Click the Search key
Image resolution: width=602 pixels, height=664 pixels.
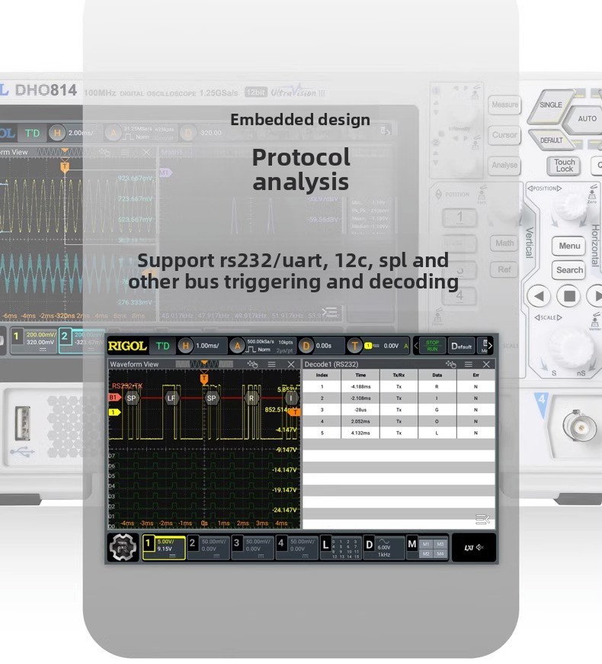pyautogui.click(x=569, y=270)
